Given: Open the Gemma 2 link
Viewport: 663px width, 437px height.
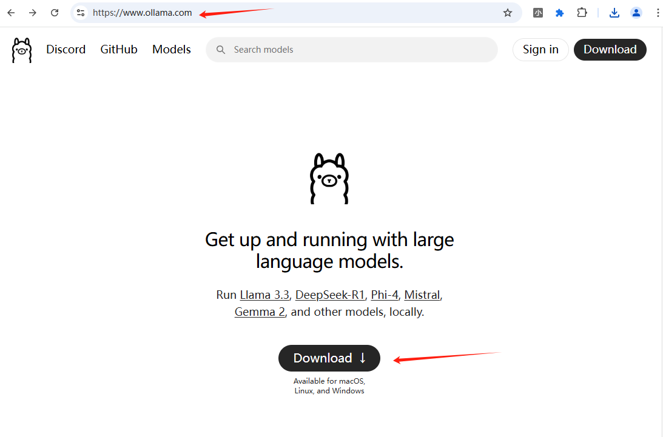Looking at the screenshot, I should coord(260,312).
